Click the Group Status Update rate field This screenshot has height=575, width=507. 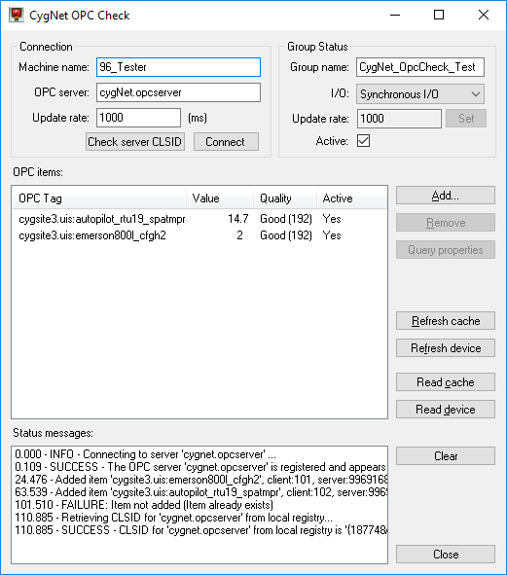pos(399,119)
